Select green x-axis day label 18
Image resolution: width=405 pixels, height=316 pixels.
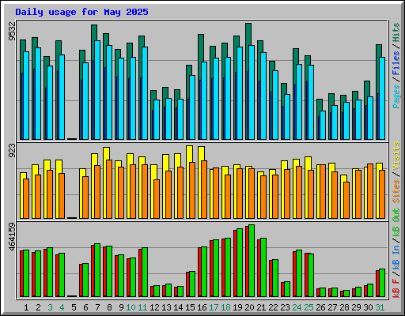[225, 307]
